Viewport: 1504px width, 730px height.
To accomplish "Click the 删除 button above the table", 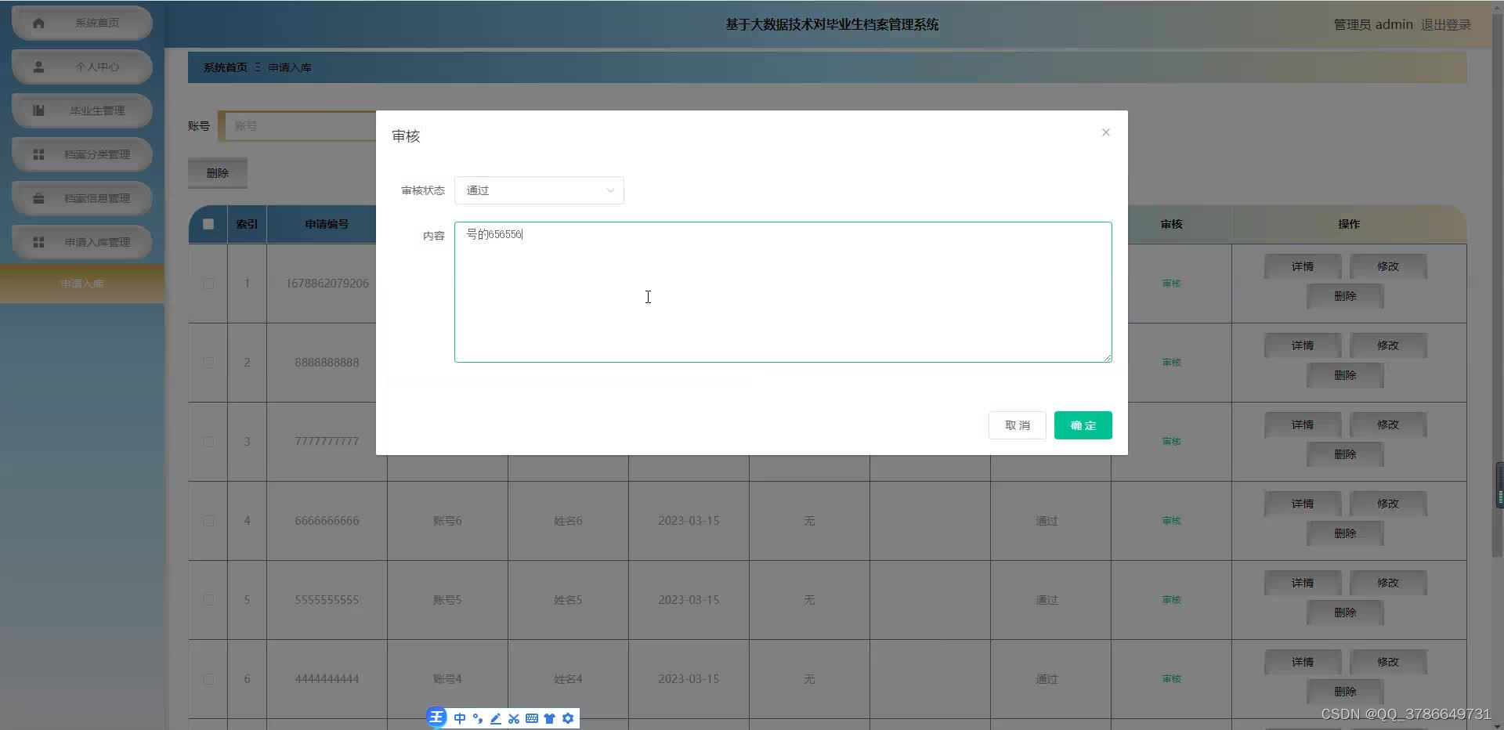I will point(218,173).
